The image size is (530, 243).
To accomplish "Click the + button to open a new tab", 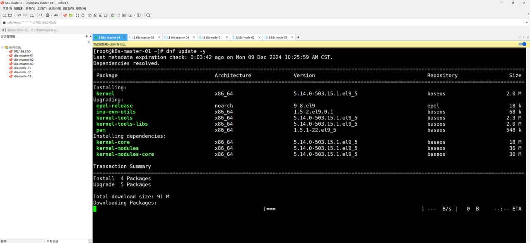I will (298, 37).
